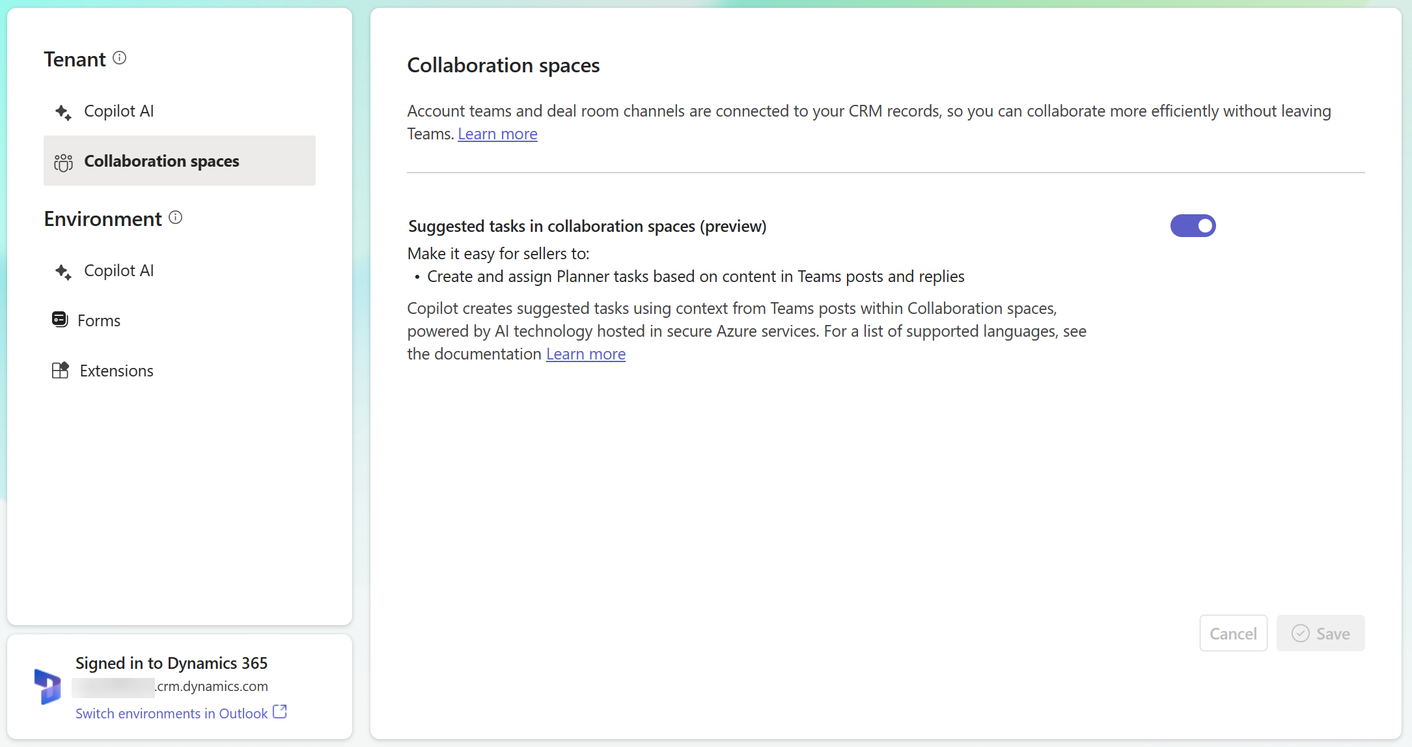The width and height of the screenshot is (1412, 747).
Task: Expand the Tenant section
Action: click(75, 59)
